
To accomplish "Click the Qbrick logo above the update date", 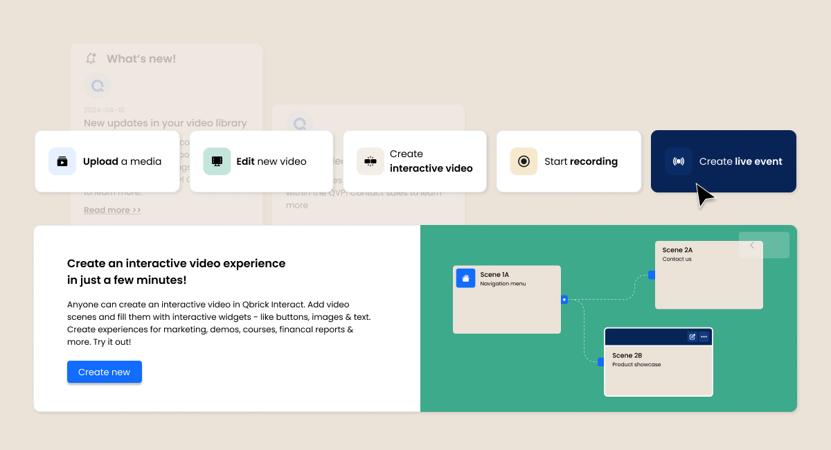I will tap(97, 85).
